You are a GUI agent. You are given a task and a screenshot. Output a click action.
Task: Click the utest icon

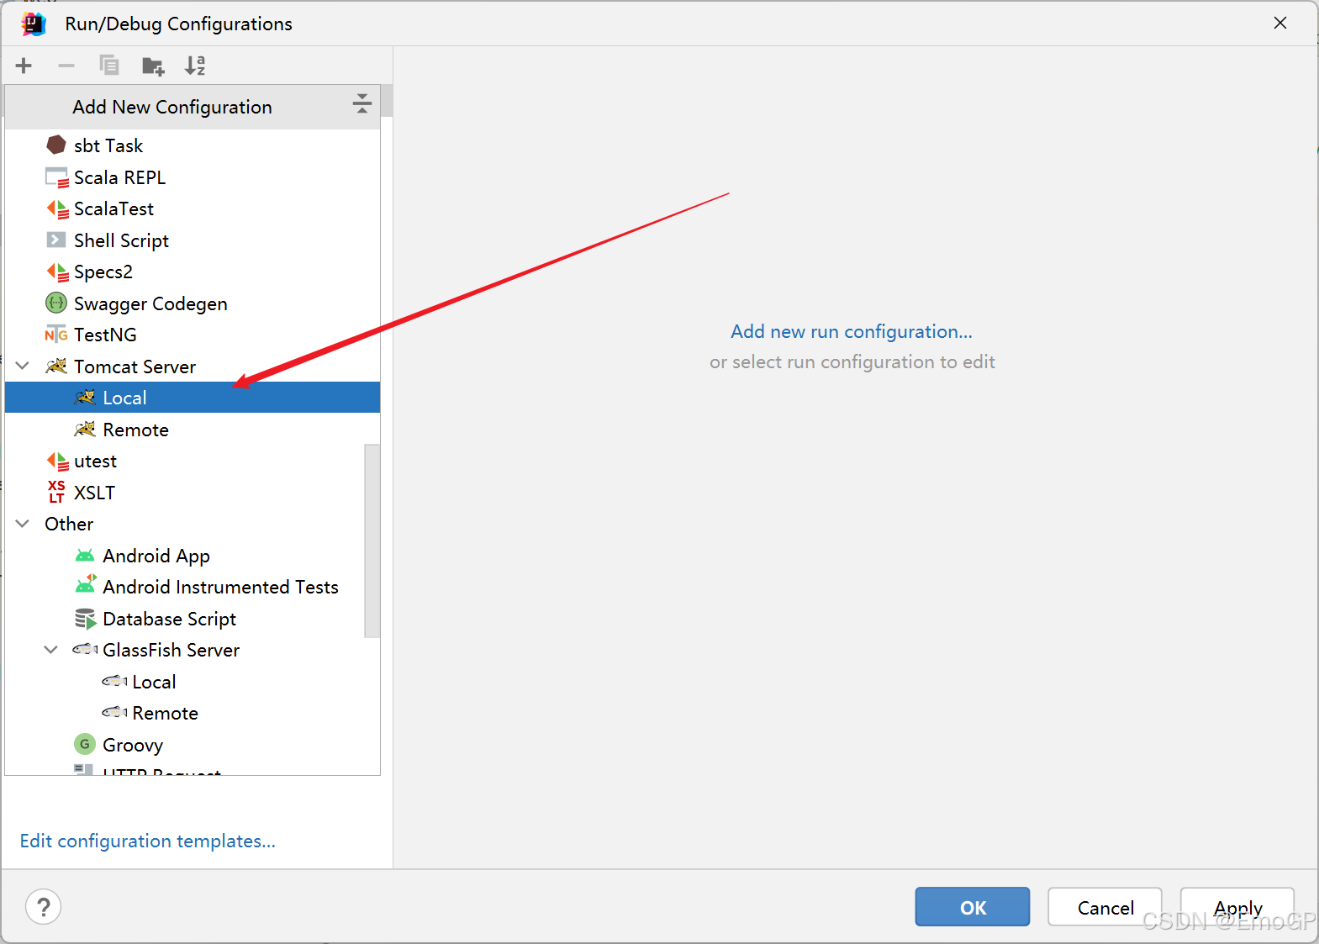(x=57, y=461)
